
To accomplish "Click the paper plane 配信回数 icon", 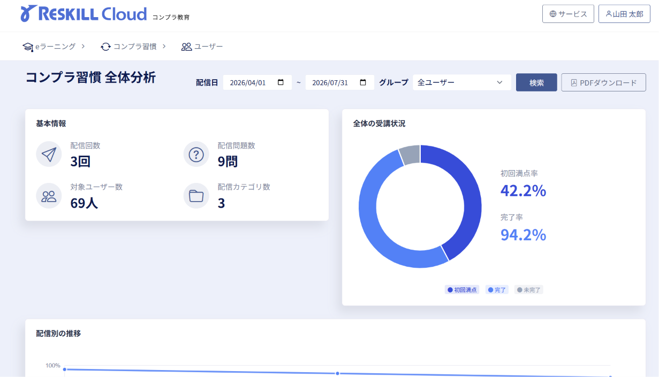I will point(49,155).
